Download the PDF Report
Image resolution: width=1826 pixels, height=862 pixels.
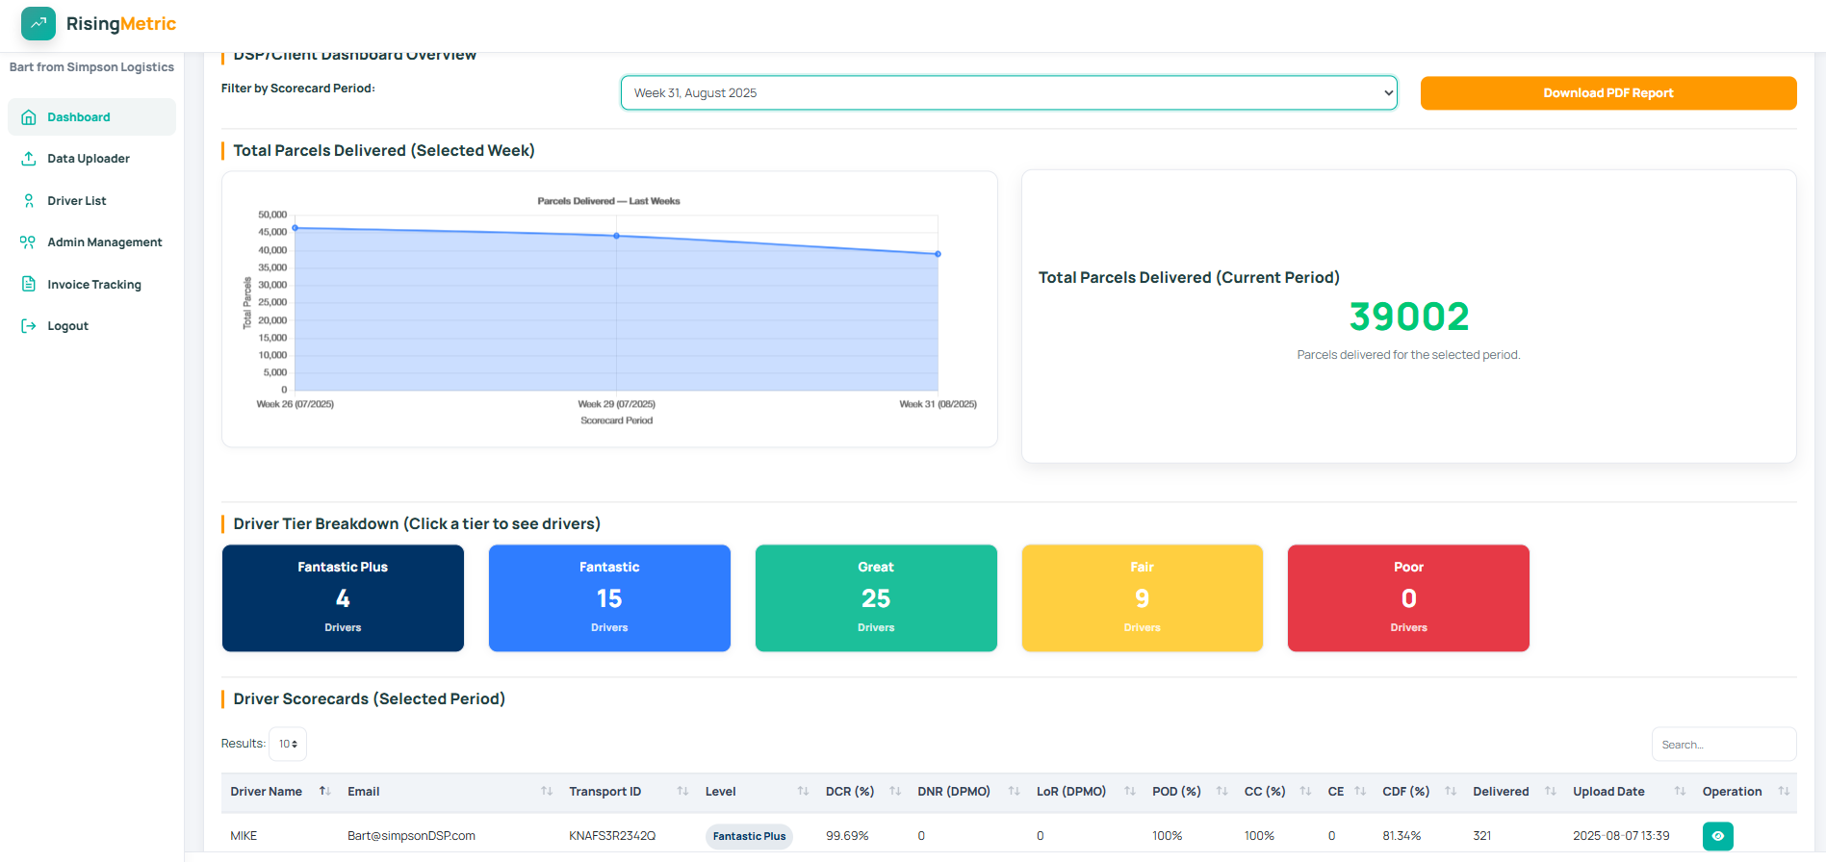[x=1607, y=93]
